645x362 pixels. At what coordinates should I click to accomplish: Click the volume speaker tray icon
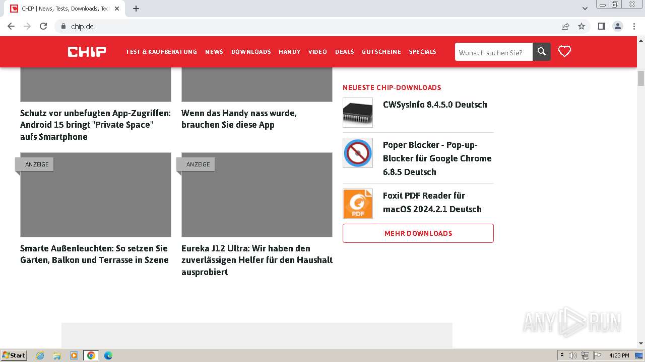[573, 355]
